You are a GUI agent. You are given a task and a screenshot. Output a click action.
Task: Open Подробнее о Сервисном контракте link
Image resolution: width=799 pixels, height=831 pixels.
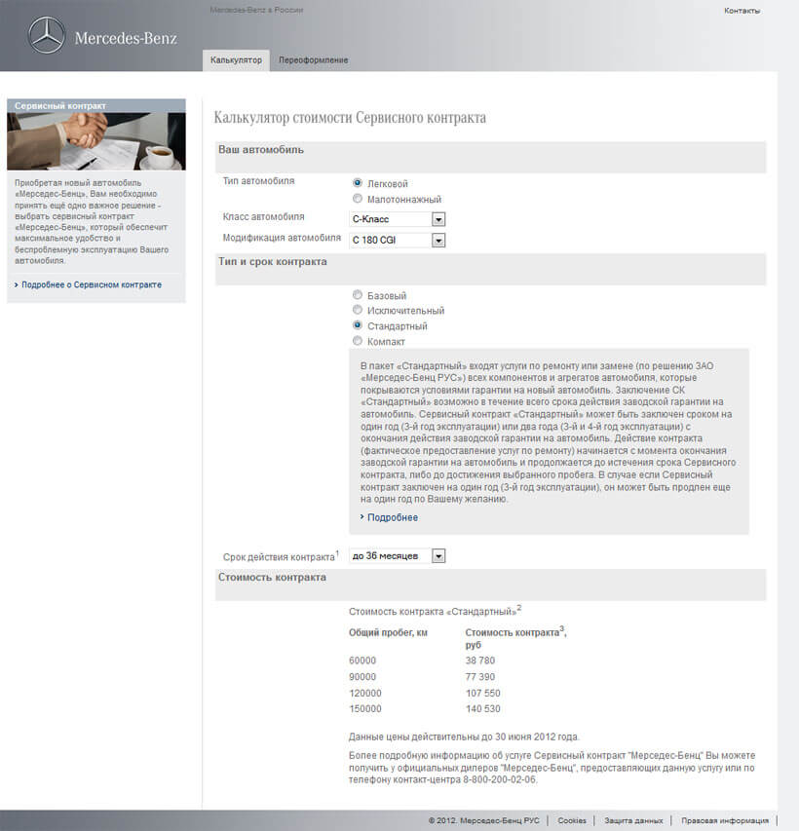[x=92, y=284]
